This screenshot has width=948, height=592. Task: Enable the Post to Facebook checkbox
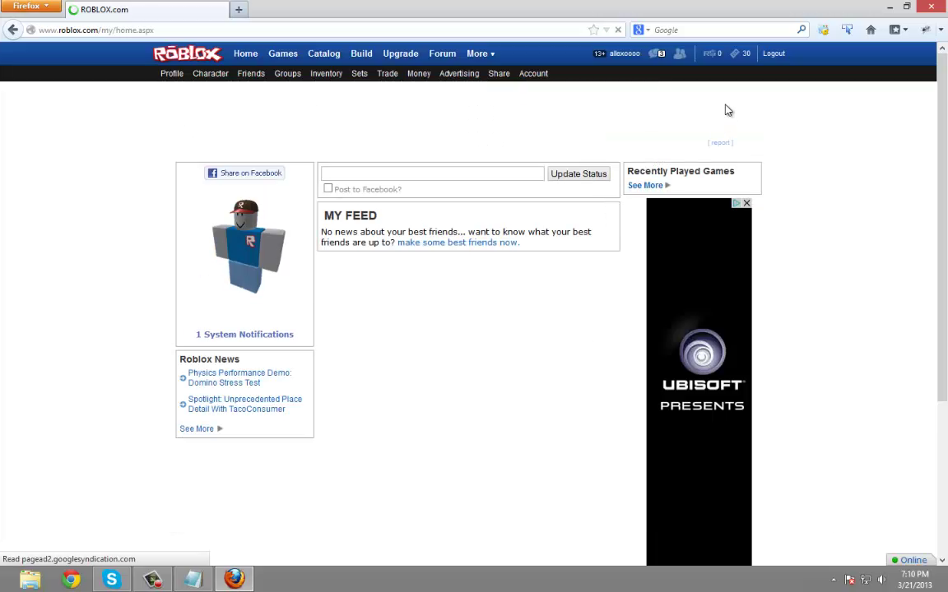pos(328,188)
